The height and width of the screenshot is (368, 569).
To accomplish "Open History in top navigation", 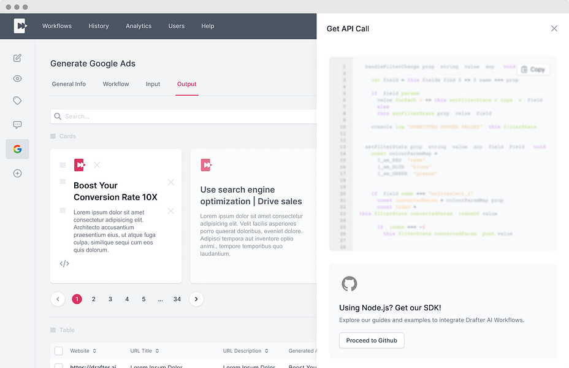I will pos(99,26).
